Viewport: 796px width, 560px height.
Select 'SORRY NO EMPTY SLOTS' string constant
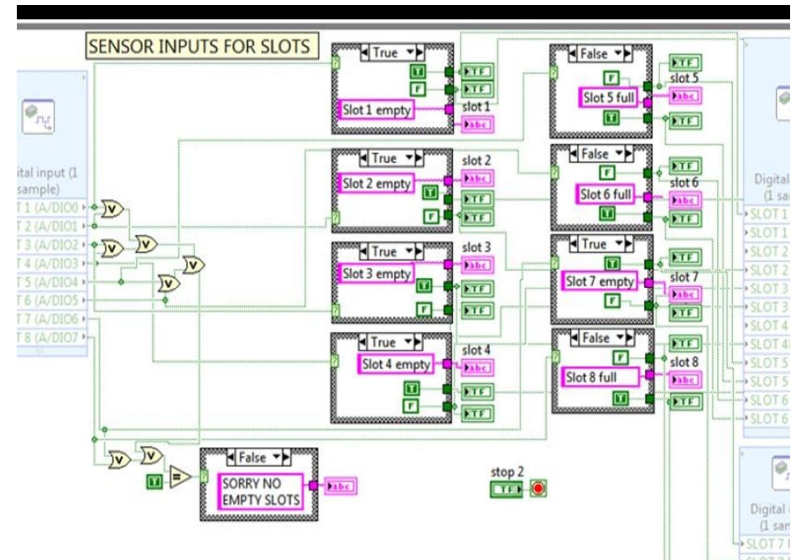point(261,492)
